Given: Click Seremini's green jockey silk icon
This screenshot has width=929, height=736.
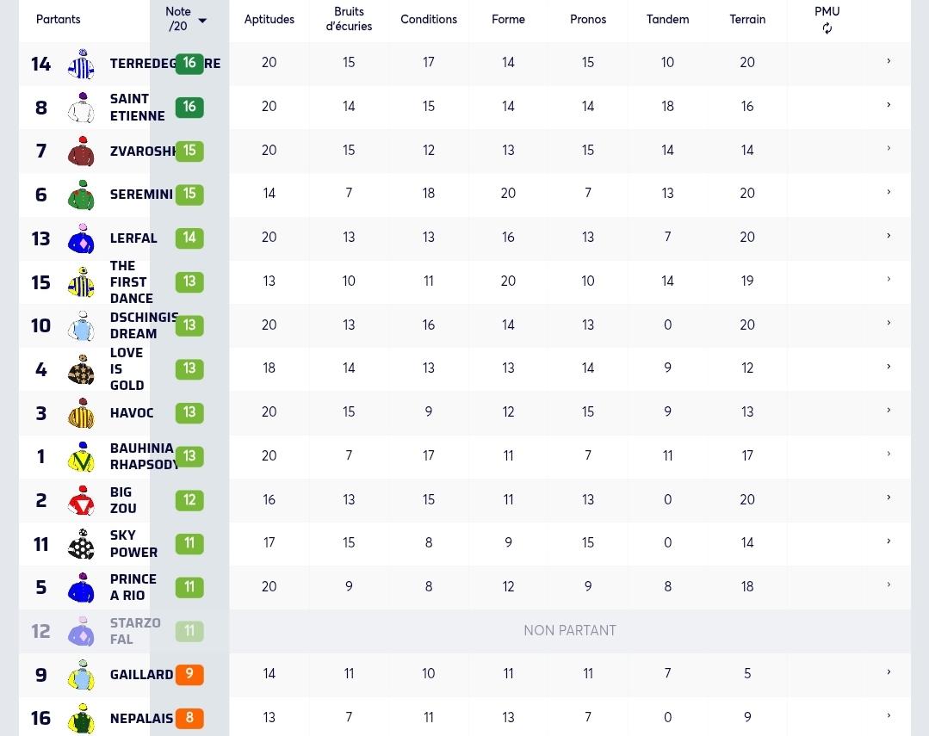Looking at the screenshot, I should point(81,195).
